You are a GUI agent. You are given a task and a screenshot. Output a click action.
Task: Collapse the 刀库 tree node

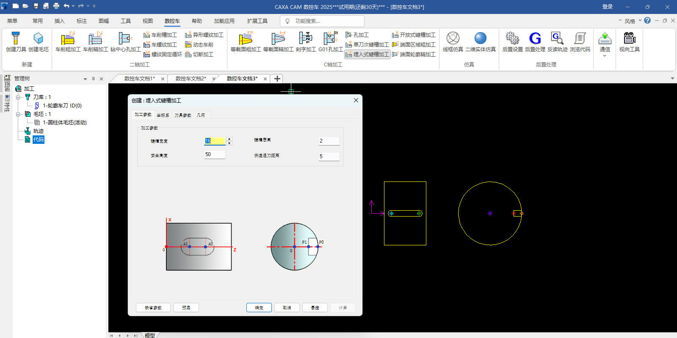tap(18, 97)
